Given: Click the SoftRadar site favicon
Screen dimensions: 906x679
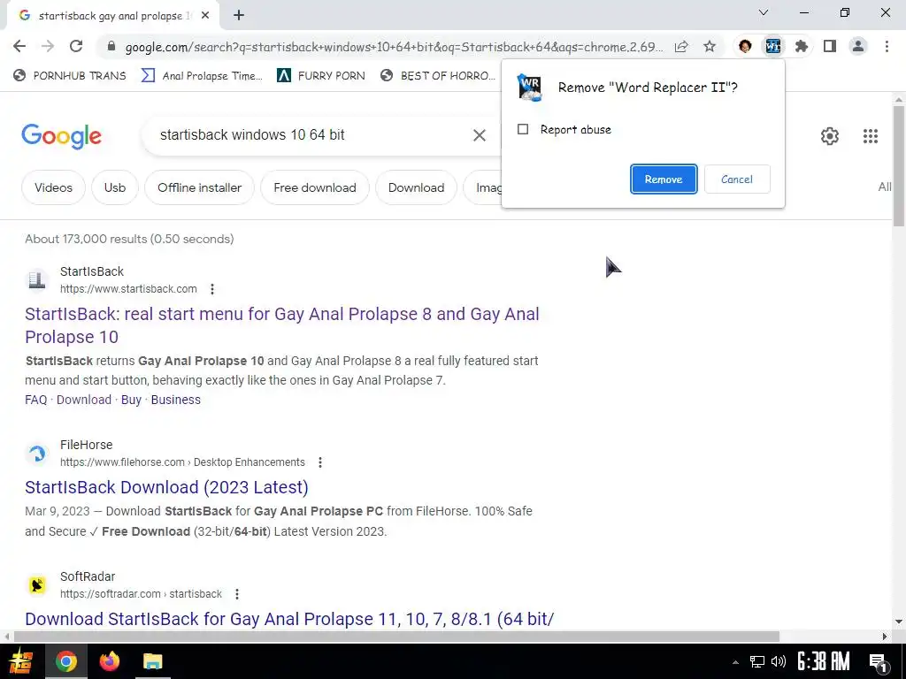Looking at the screenshot, I should coord(37,585).
